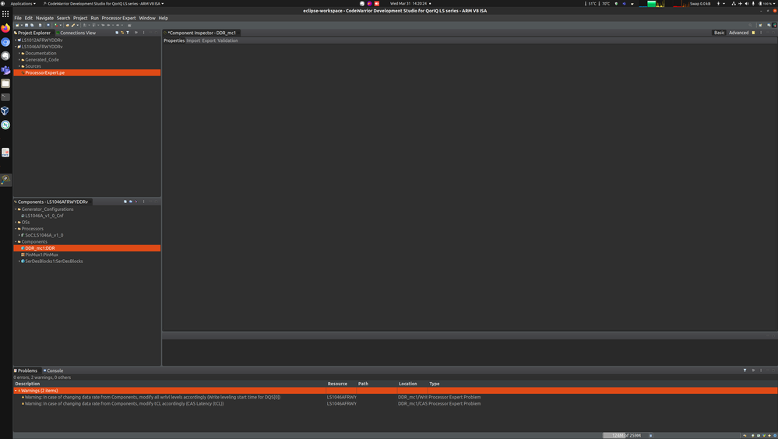Sort Problems by Type column header
This screenshot has width=778, height=439.
click(x=434, y=384)
